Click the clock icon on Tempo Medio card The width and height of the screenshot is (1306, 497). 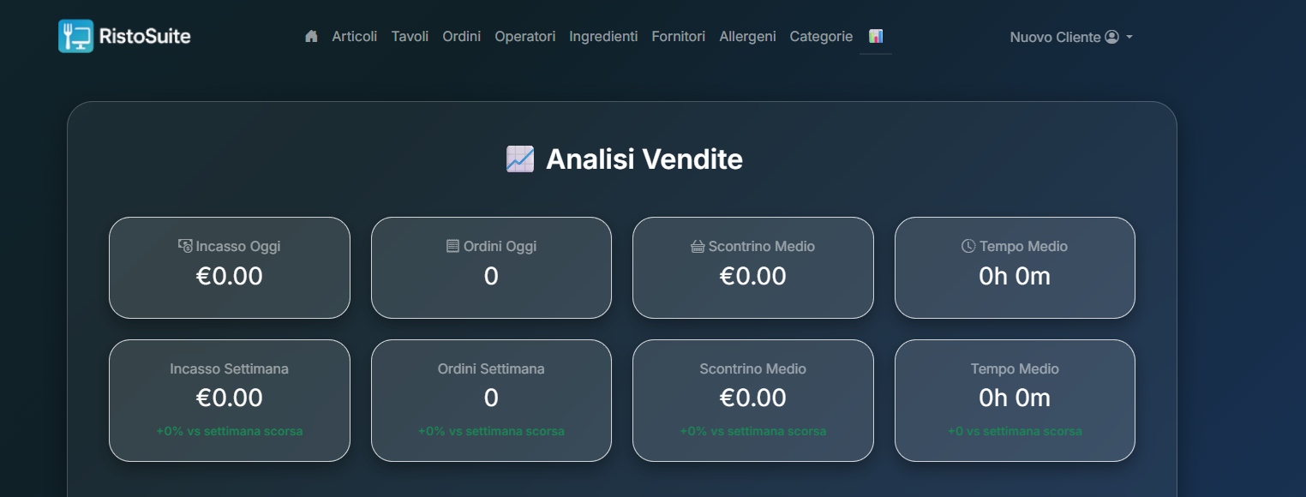coord(968,246)
